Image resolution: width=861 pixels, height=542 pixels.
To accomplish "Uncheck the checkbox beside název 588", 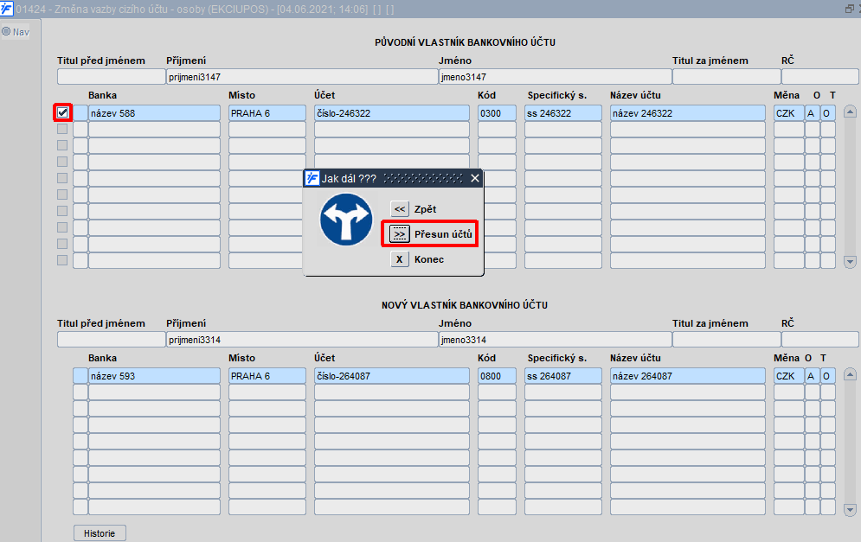I will 62,113.
